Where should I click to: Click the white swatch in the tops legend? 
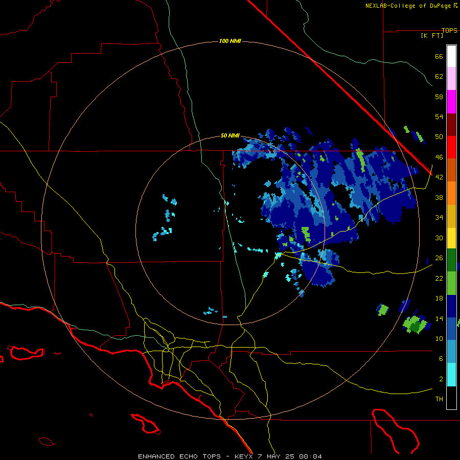pos(451,56)
